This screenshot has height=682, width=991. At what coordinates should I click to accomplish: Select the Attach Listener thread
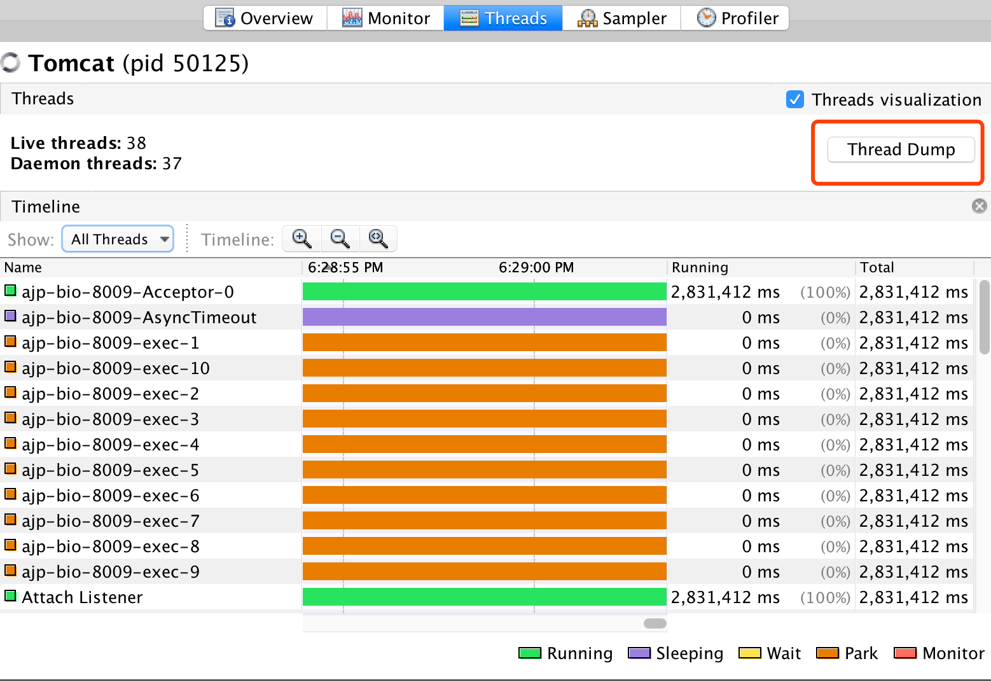coord(487,597)
